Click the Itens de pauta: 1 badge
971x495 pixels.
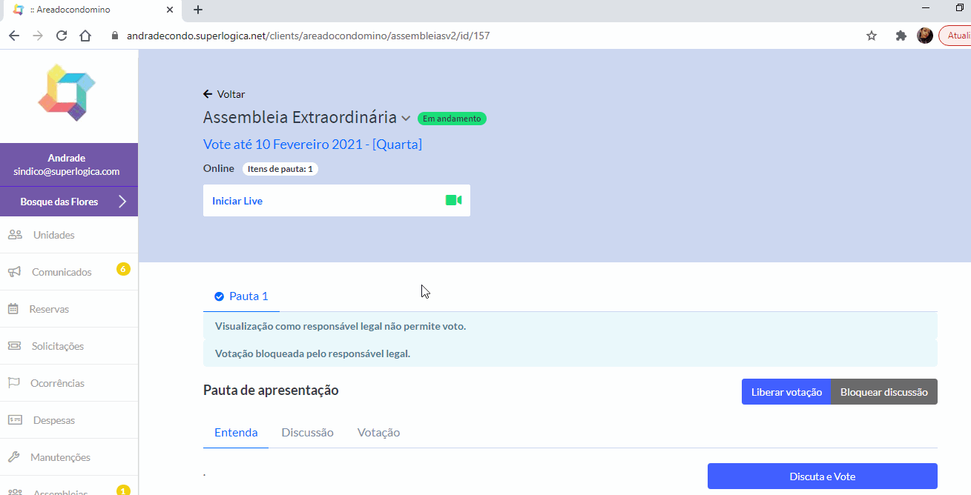click(x=280, y=169)
